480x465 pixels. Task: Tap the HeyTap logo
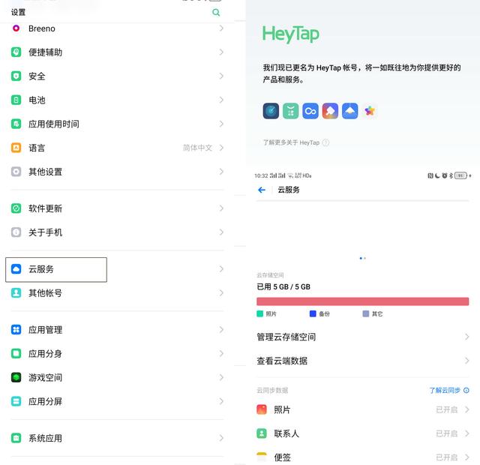290,34
